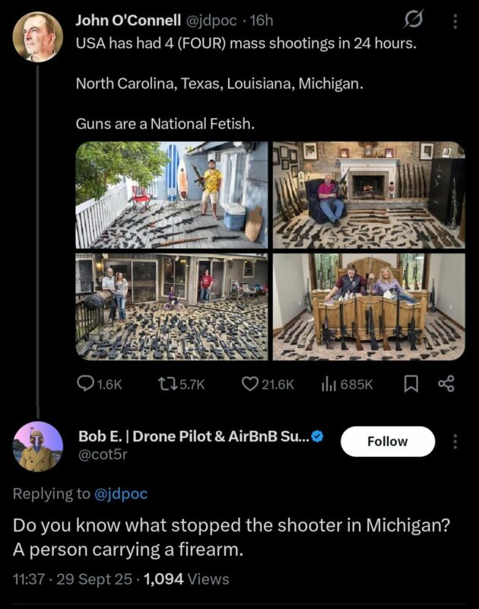View analytics for the 685K views

click(x=347, y=384)
